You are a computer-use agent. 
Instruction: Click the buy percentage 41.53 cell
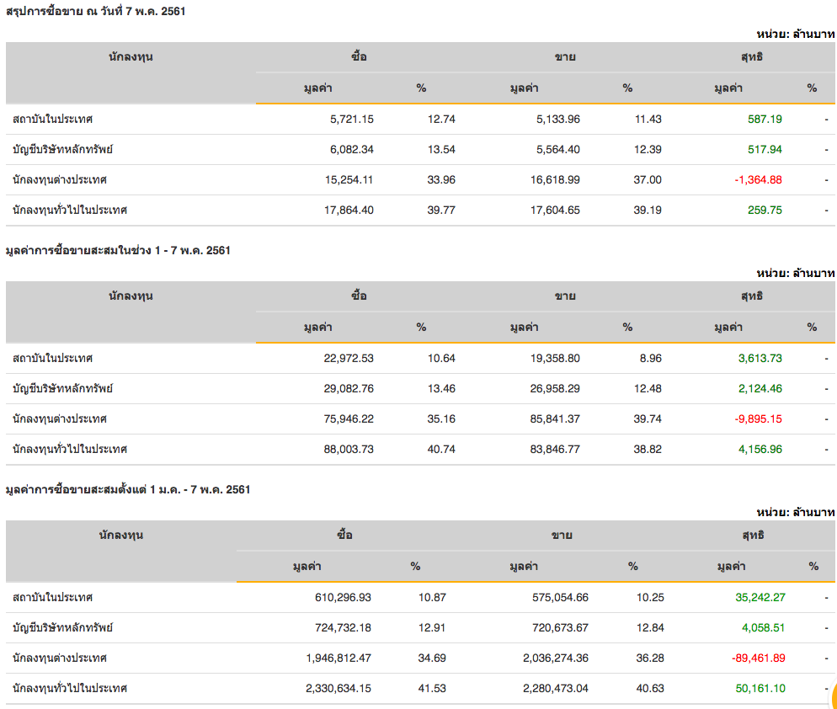point(432,688)
